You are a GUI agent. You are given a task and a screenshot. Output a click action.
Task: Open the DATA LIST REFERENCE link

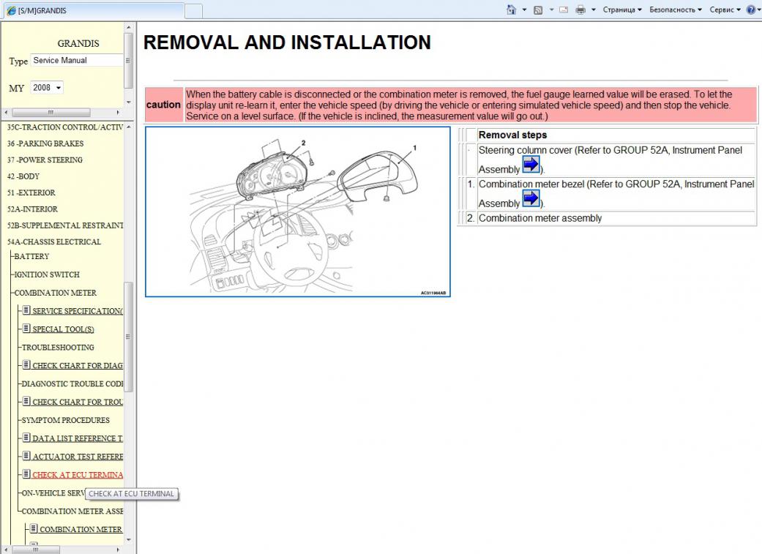point(78,439)
